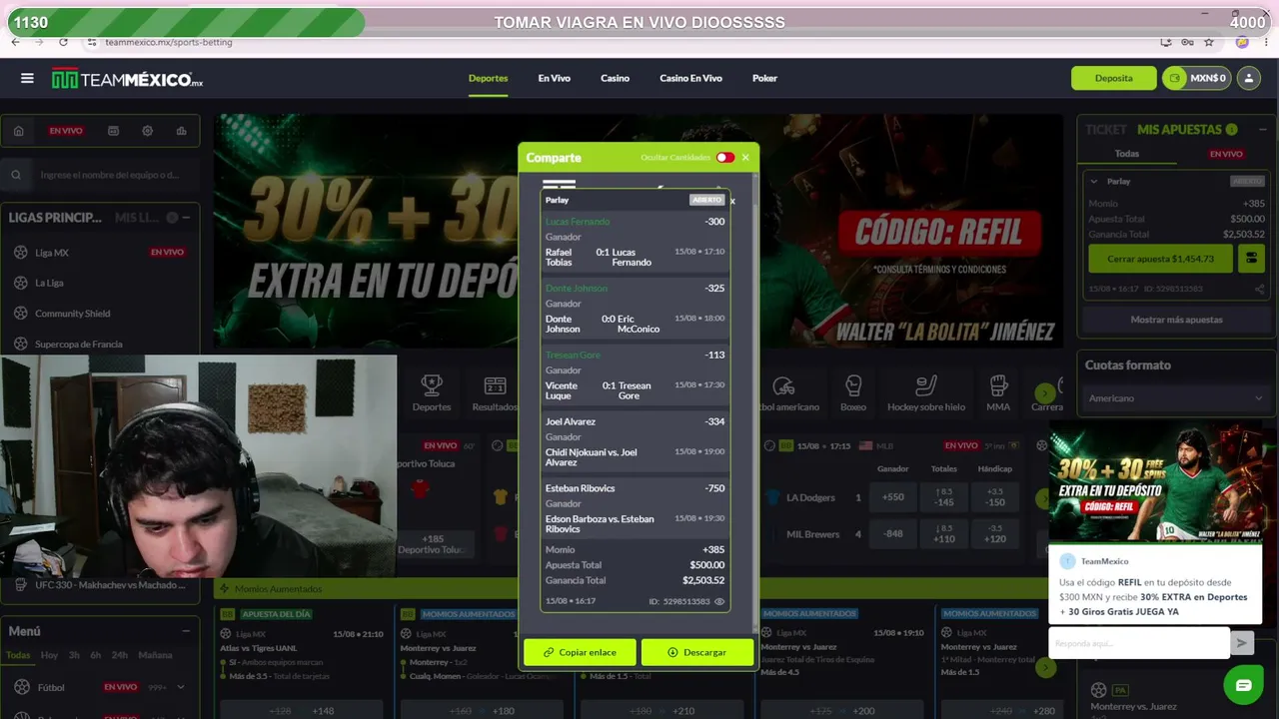1279x719 pixels.
Task: Toggle the Ocultar Cantidades switch
Action: 724,158
